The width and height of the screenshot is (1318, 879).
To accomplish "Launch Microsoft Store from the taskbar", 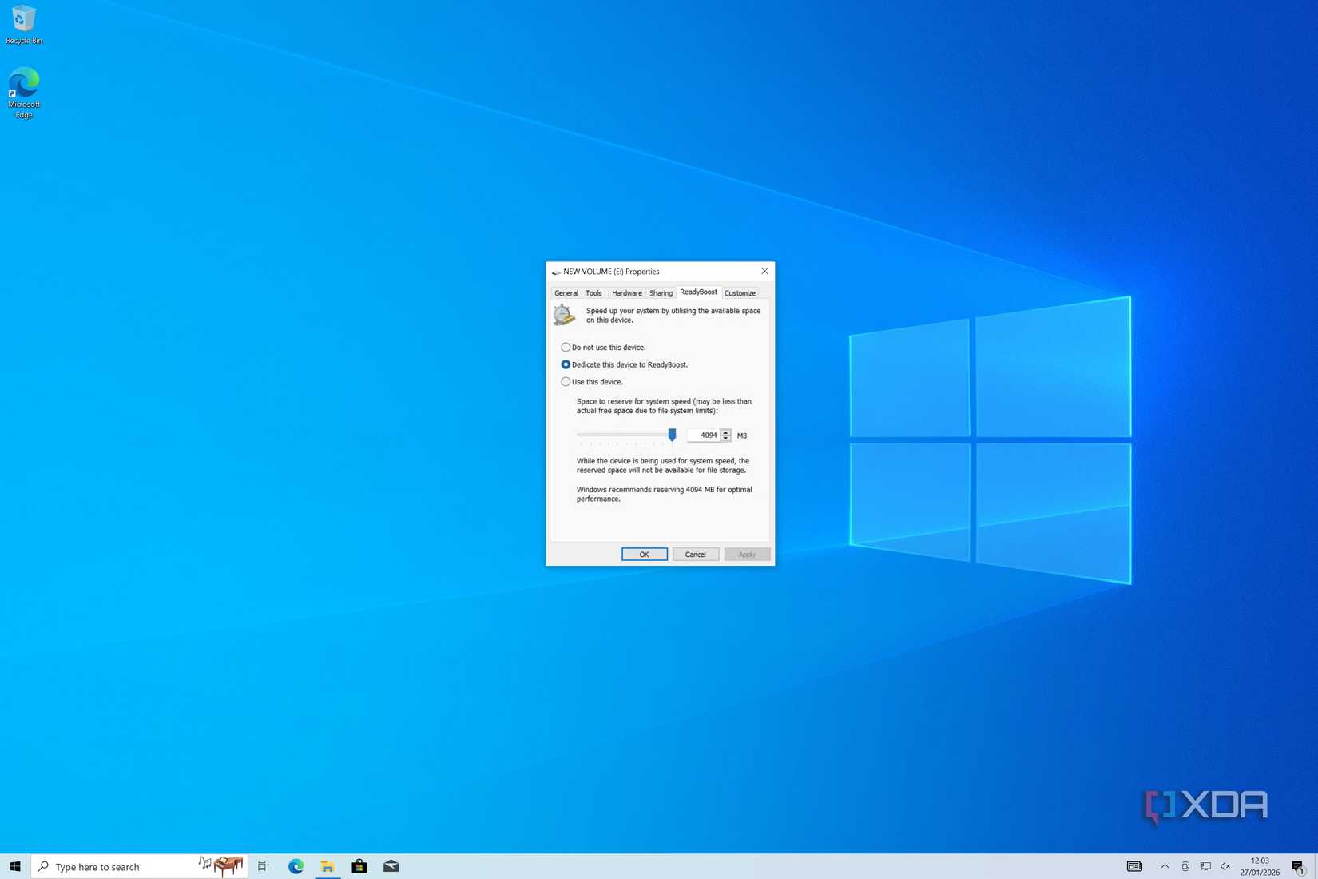I will pos(359,866).
